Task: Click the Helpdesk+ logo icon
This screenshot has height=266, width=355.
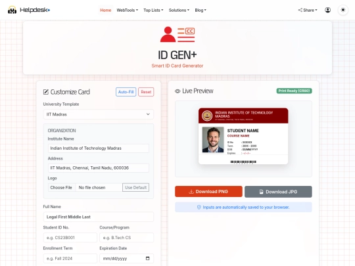Action: 12,10
